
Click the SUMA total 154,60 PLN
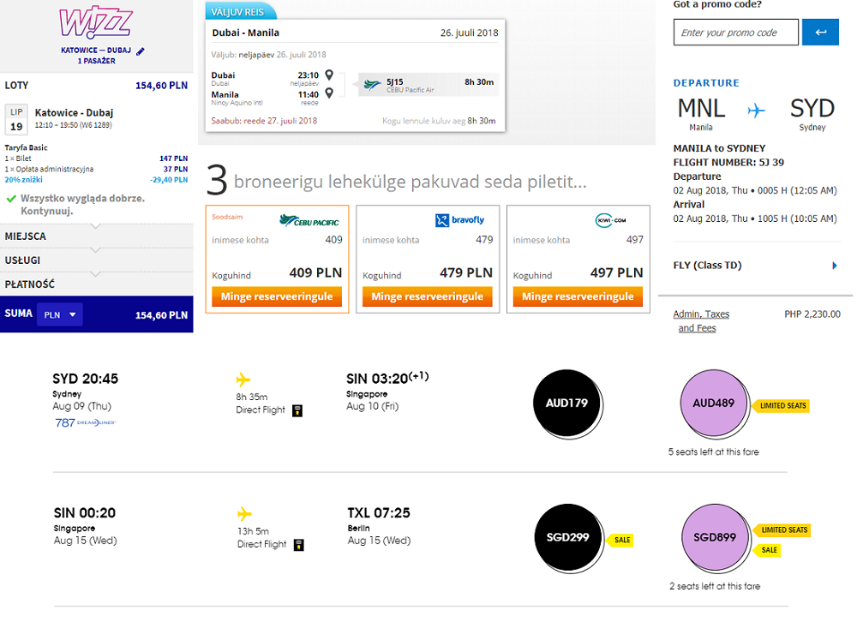tap(161, 315)
